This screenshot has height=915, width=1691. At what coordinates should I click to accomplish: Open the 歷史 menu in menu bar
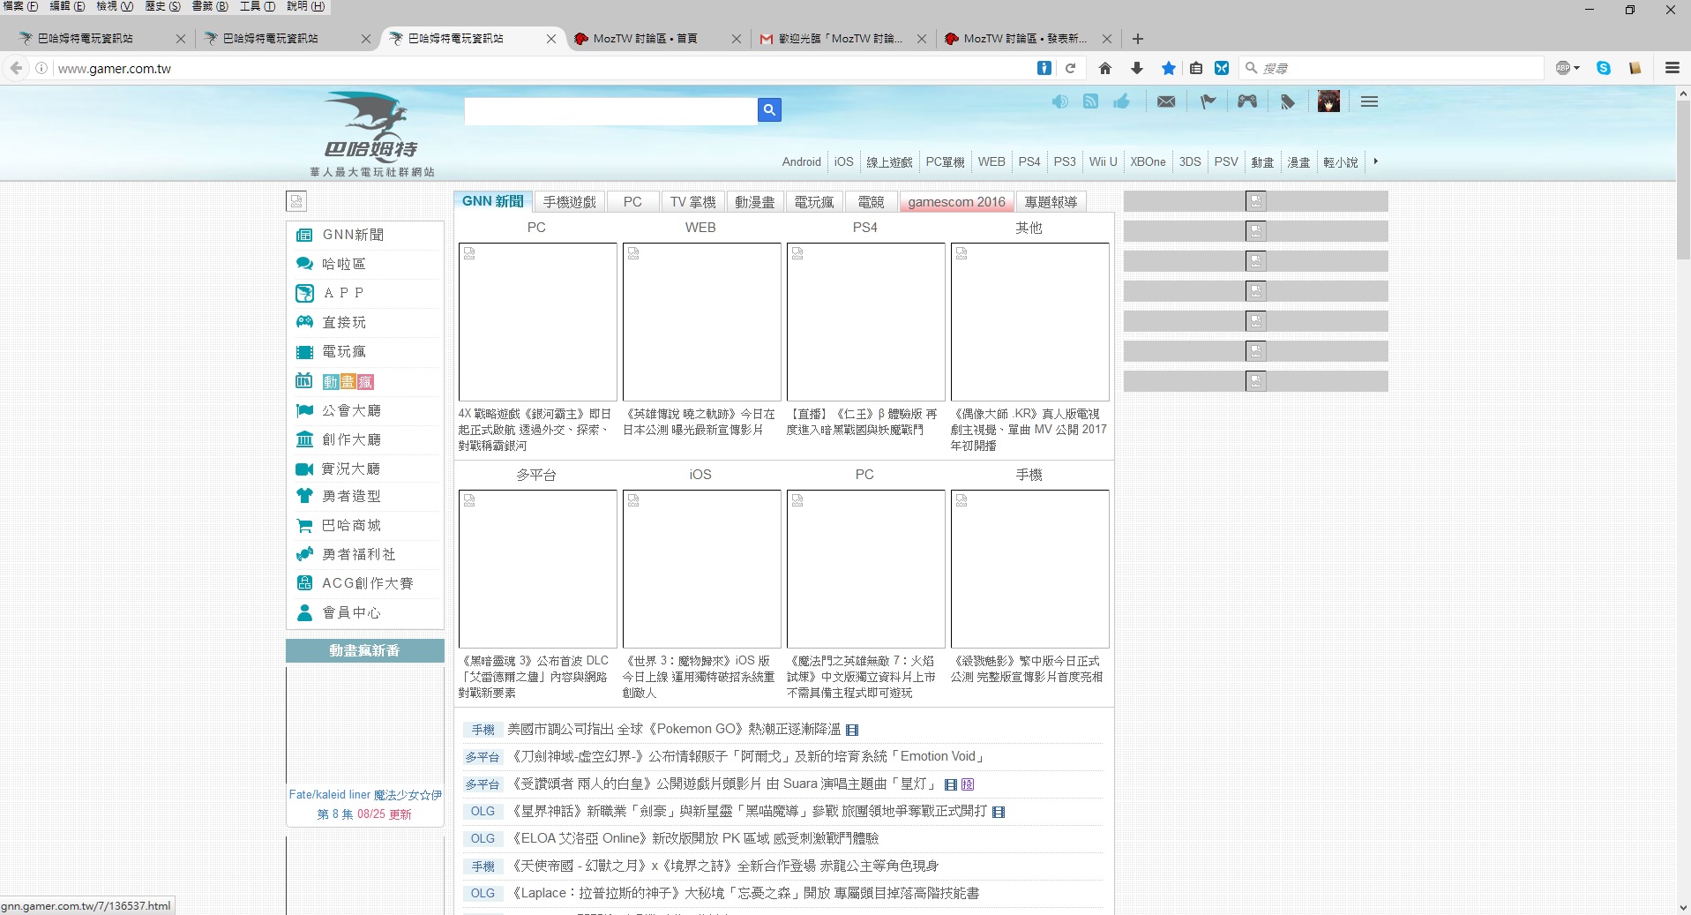coord(161,6)
